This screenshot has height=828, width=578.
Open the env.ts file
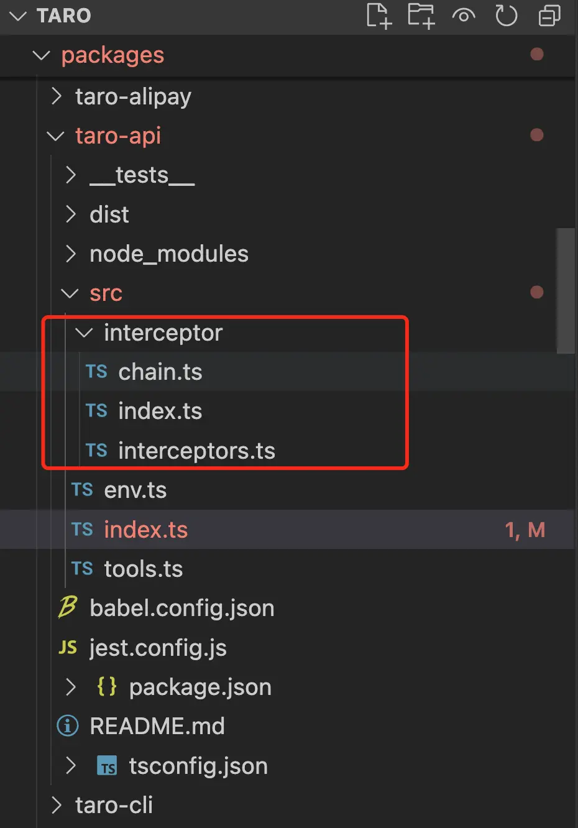click(x=135, y=490)
